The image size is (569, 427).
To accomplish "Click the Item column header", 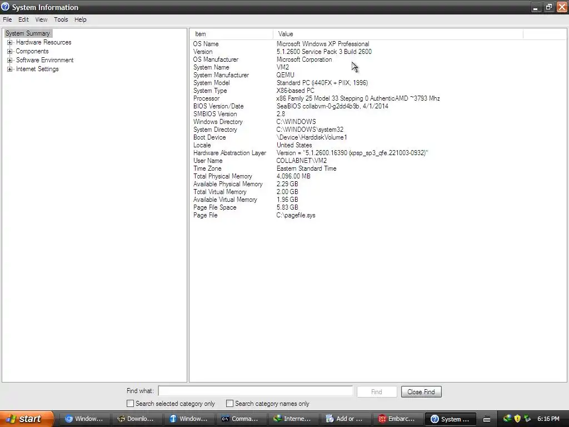I will [x=232, y=34].
